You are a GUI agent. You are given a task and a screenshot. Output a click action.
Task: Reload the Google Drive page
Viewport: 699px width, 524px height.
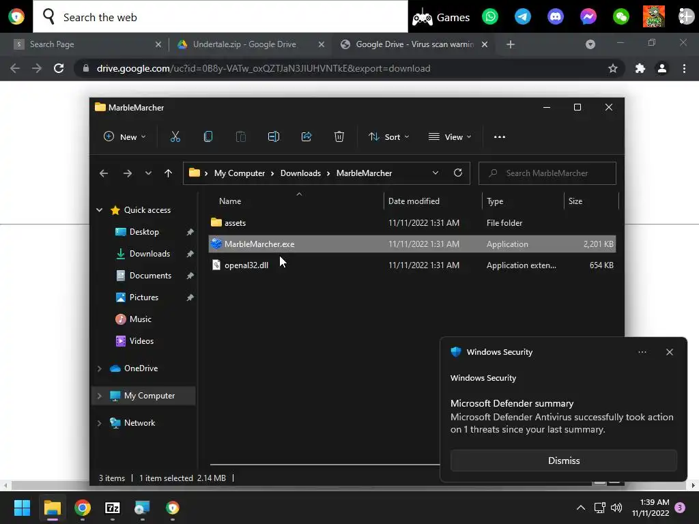[59, 68]
